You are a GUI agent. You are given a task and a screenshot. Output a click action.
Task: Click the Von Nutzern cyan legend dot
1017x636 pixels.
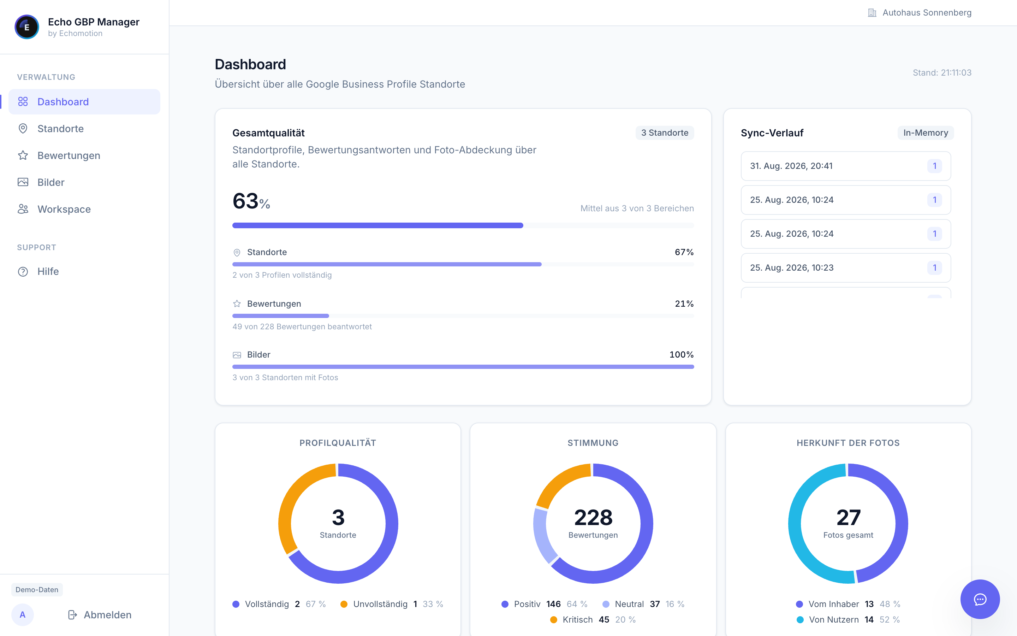click(x=800, y=620)
